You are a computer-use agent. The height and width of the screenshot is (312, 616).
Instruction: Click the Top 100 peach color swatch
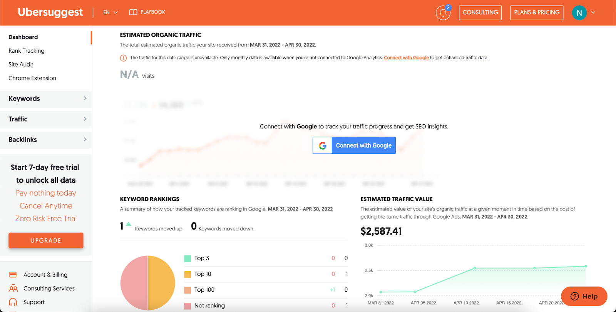[x=187, y=290]
